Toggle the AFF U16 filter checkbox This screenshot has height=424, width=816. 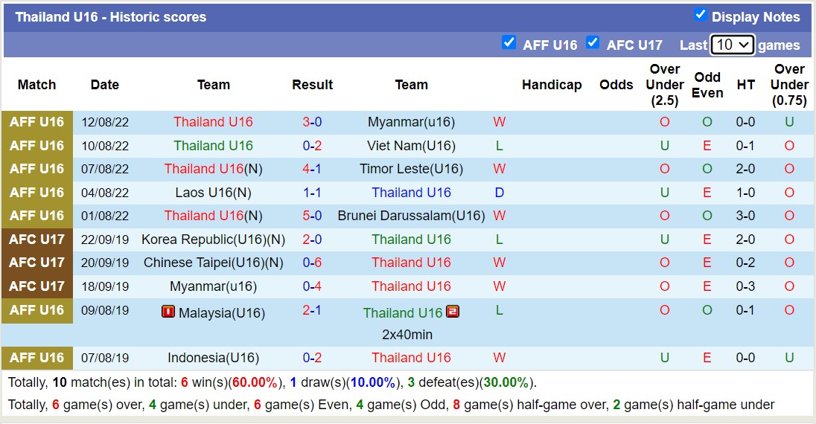509,42
